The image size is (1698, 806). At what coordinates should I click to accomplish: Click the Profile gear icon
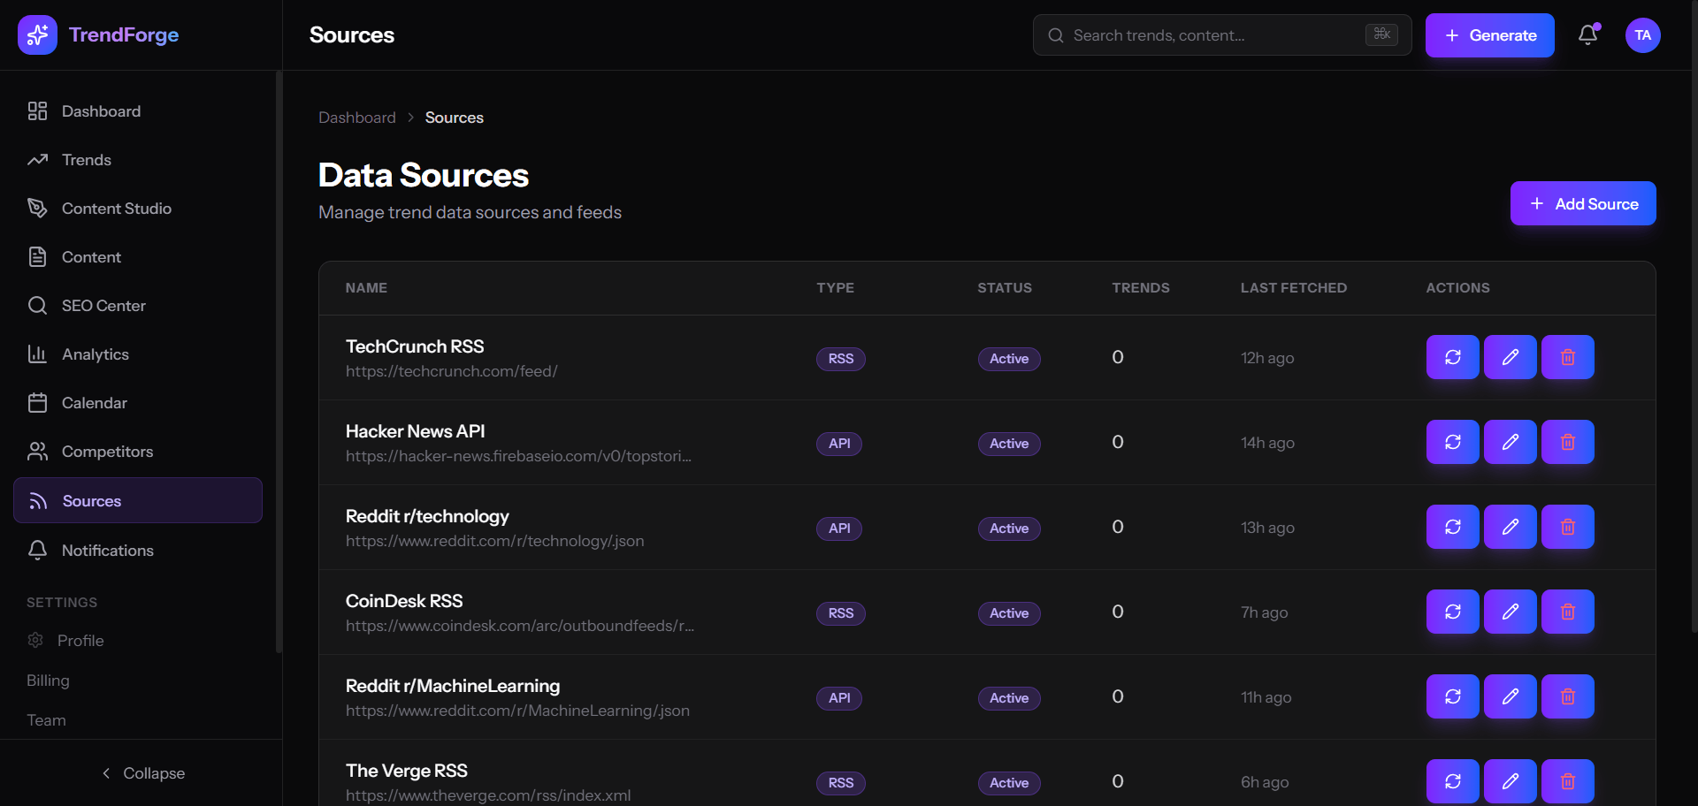pyautogui.click(x=35, y=640)
